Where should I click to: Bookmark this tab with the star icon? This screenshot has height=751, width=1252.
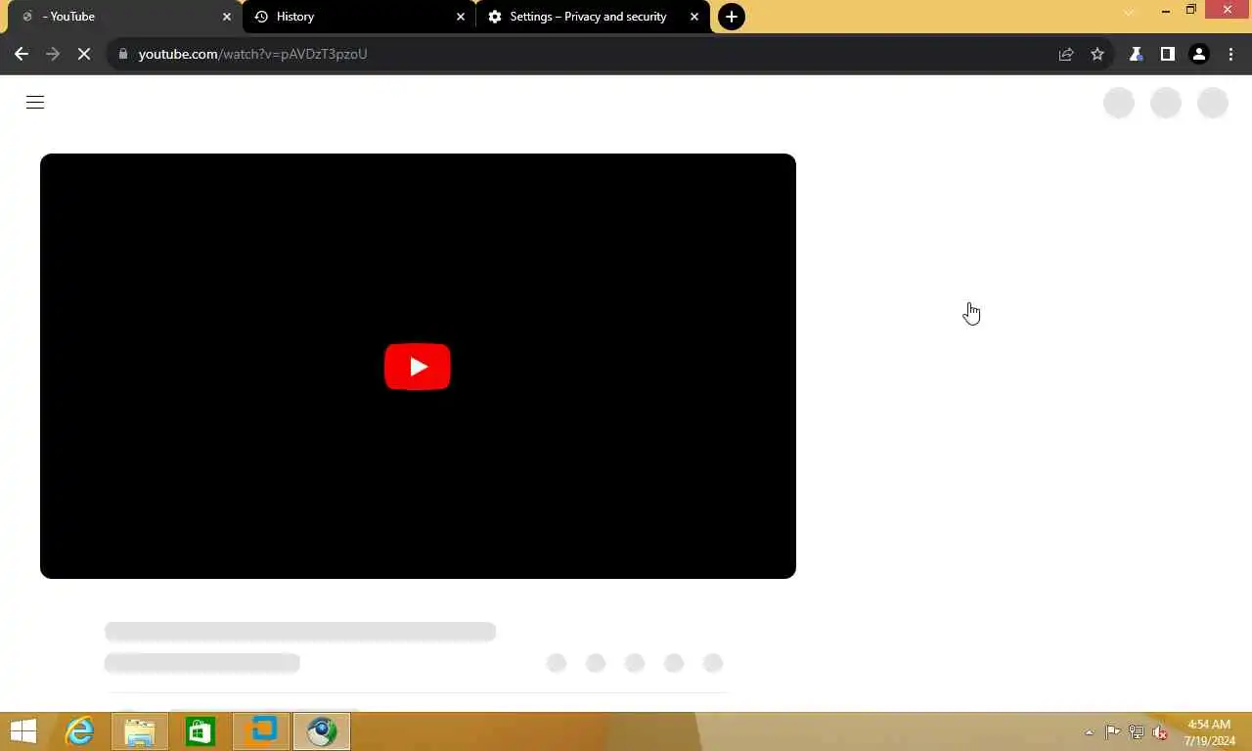[1097, 54]
